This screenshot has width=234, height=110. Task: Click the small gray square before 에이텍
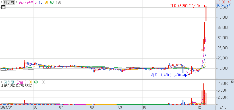click(1, 3)
